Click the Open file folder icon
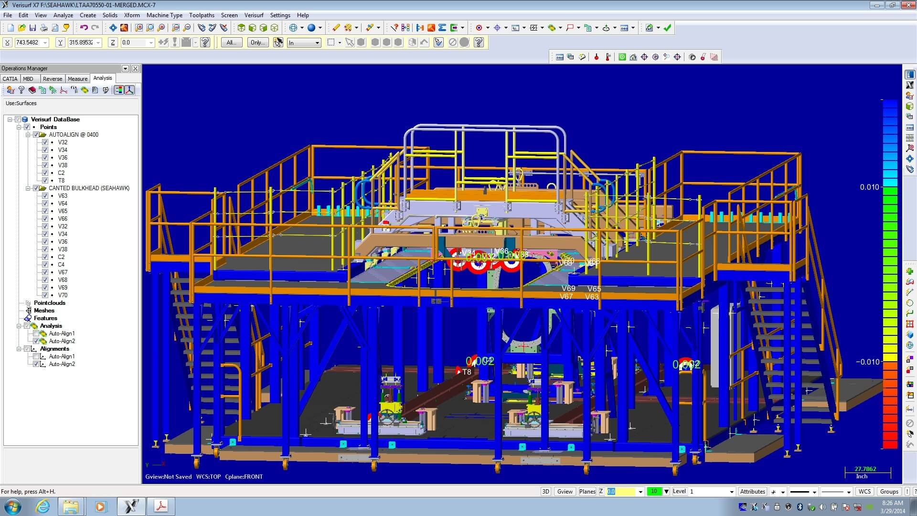Screen dimensions: 917x516 point(21,28)
